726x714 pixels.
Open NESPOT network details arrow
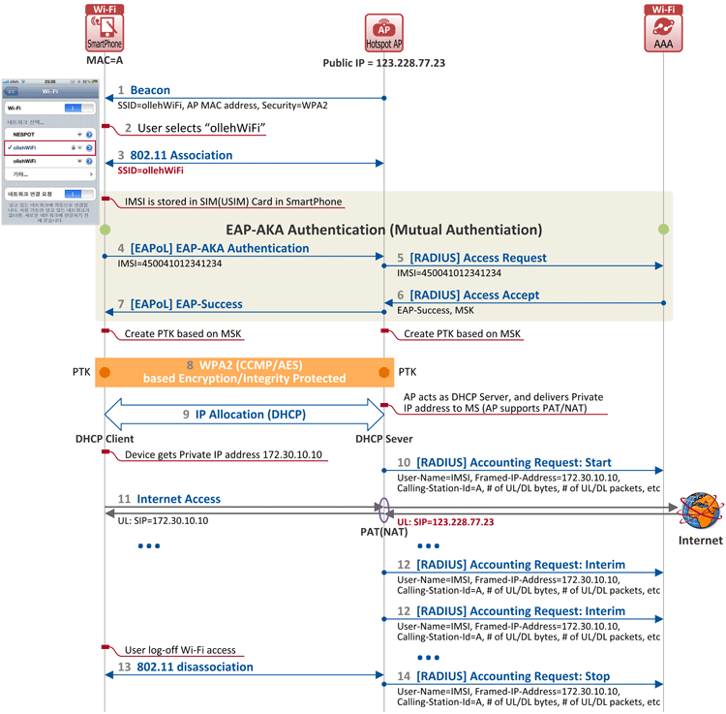point(89,135)
